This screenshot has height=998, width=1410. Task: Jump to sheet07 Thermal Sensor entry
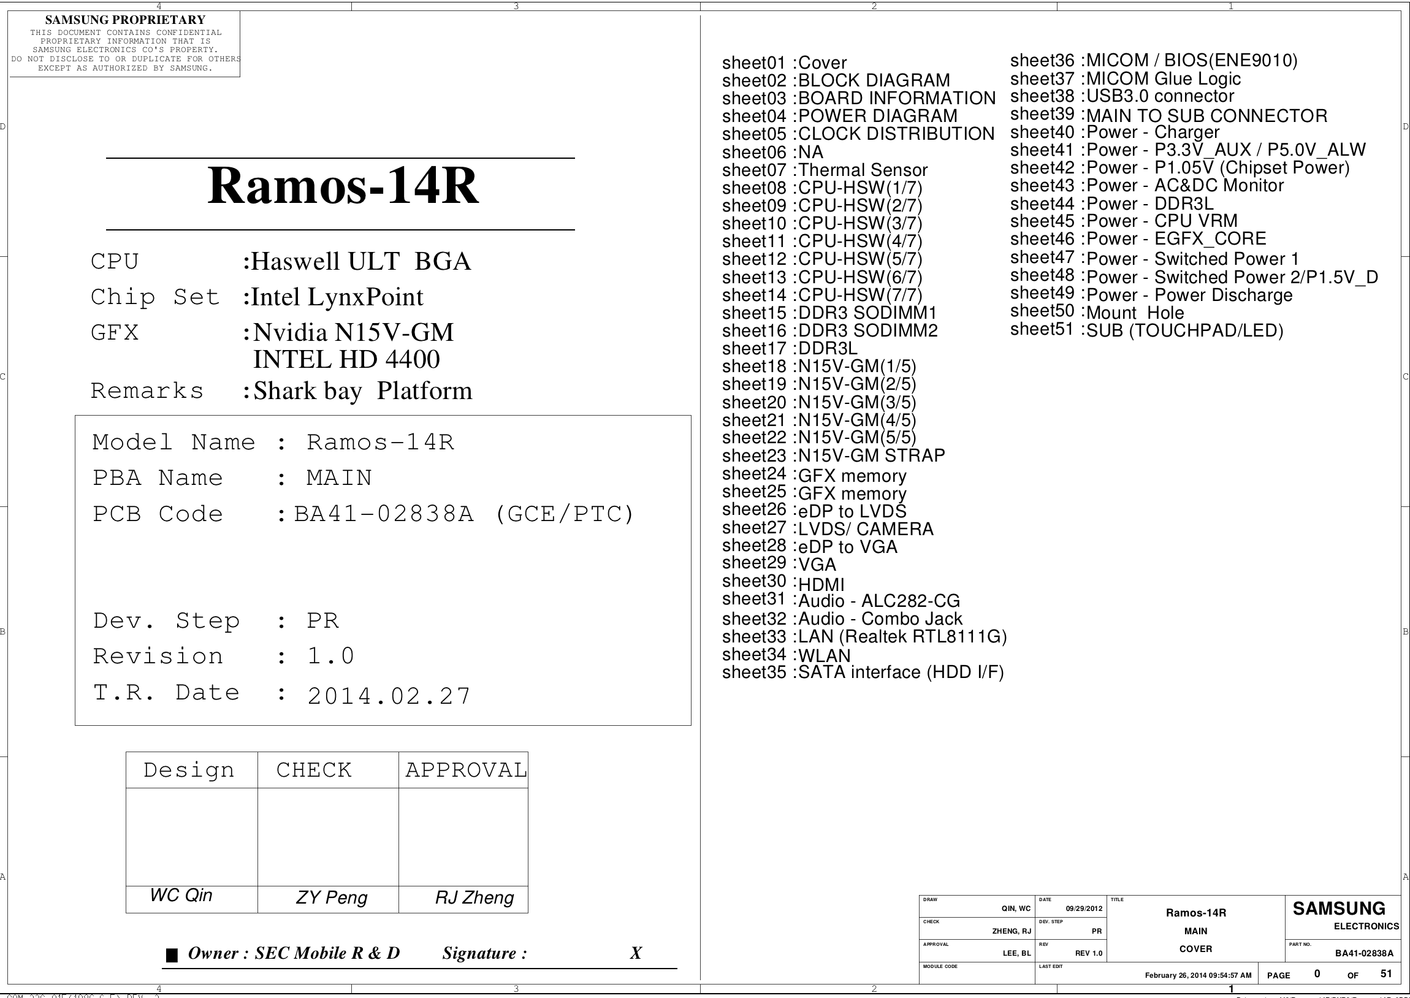825,170
